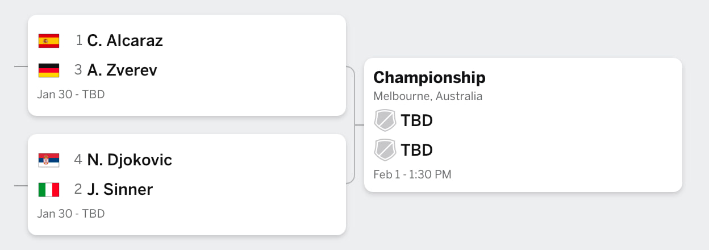The width and height of the screenshot is (709, 250).
Task: Click seed number 4 beside Djokovic
Action: tap(78, 160)
